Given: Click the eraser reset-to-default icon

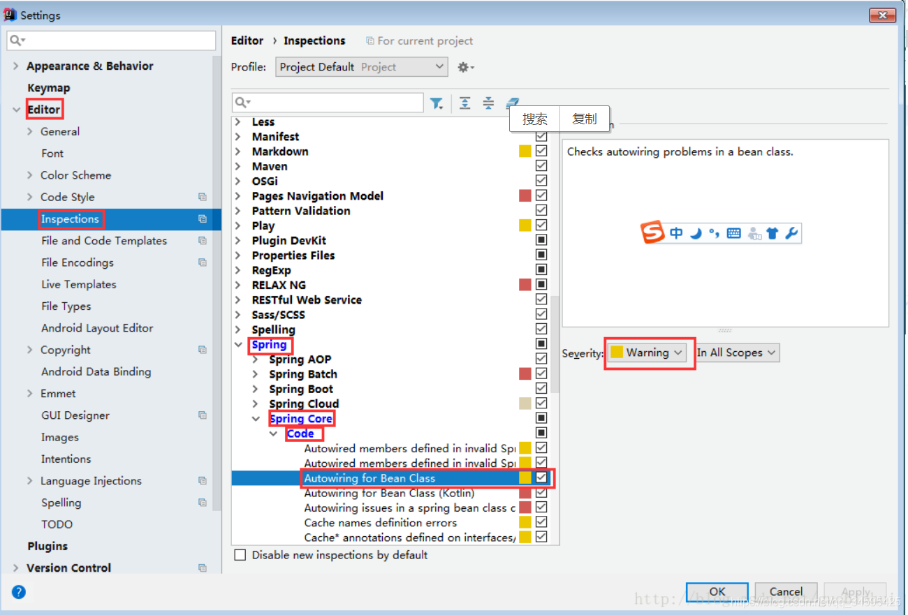Looking at the screenshot, I should 513,102.
